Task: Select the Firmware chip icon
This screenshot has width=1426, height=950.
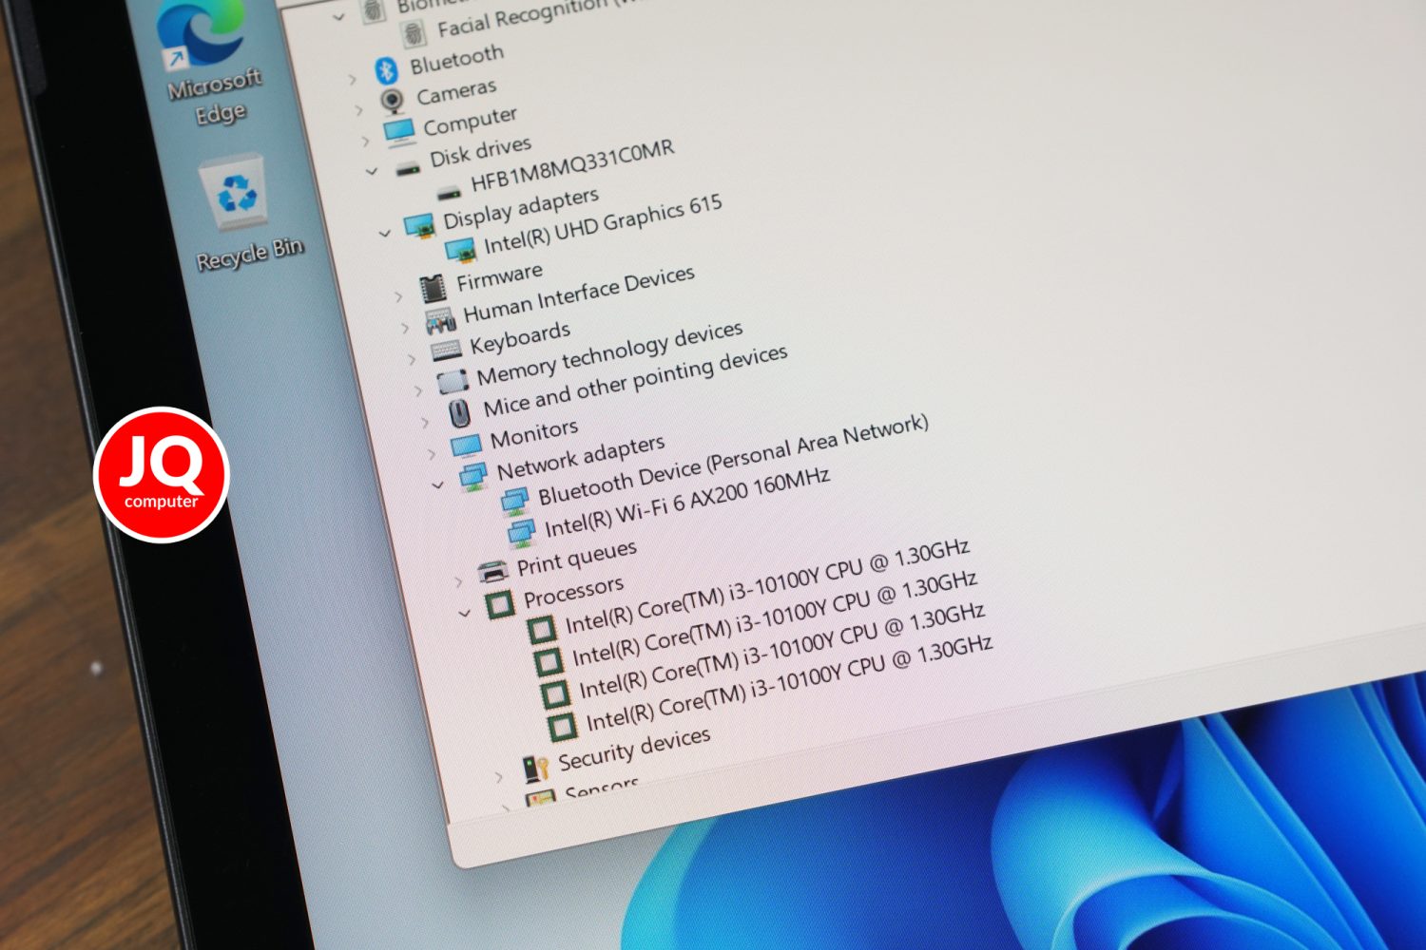Action: (x=433, y=286)
